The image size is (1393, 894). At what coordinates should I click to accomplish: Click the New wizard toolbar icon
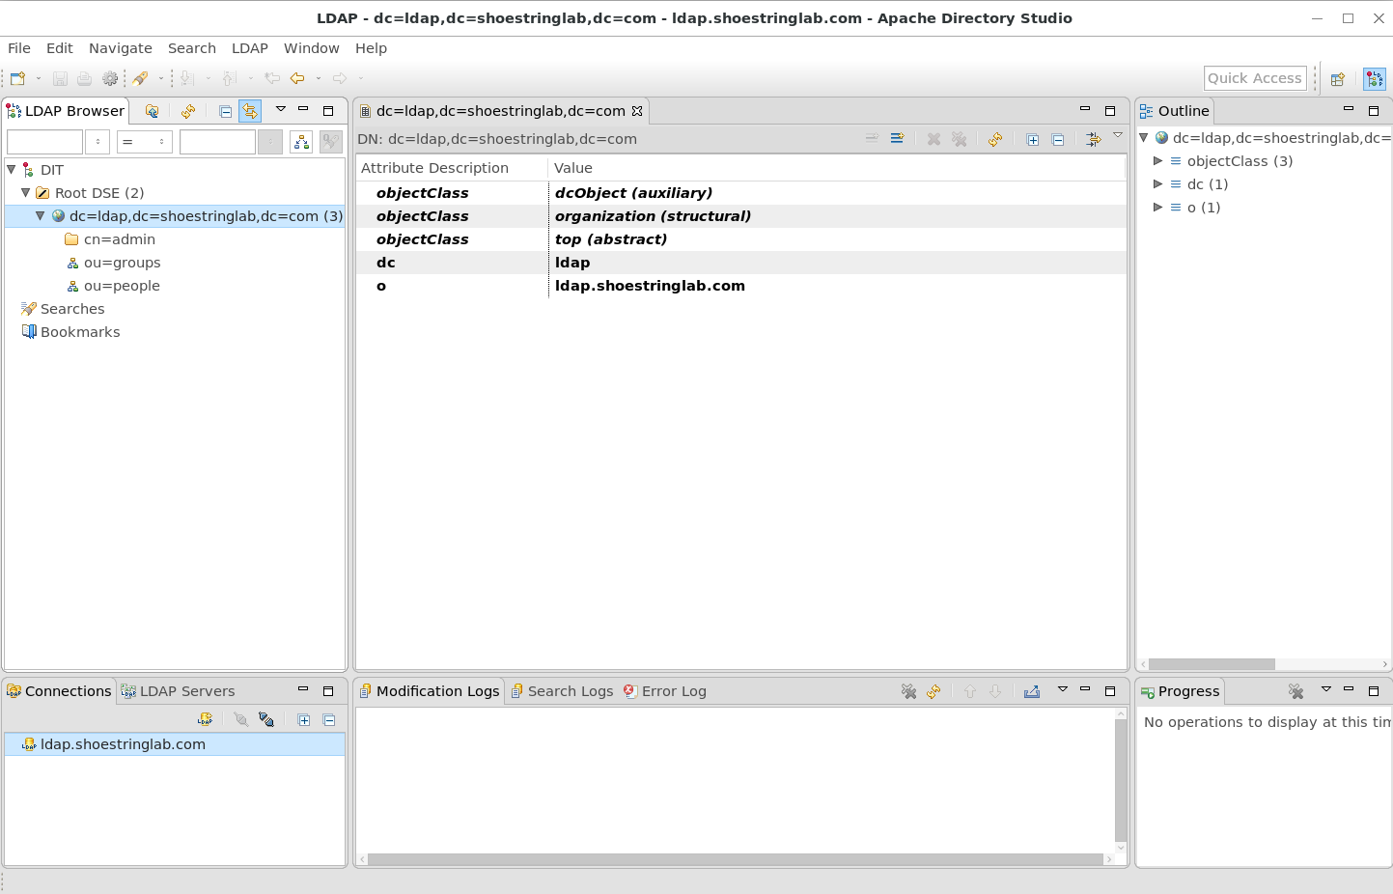[x=17, y=78]
